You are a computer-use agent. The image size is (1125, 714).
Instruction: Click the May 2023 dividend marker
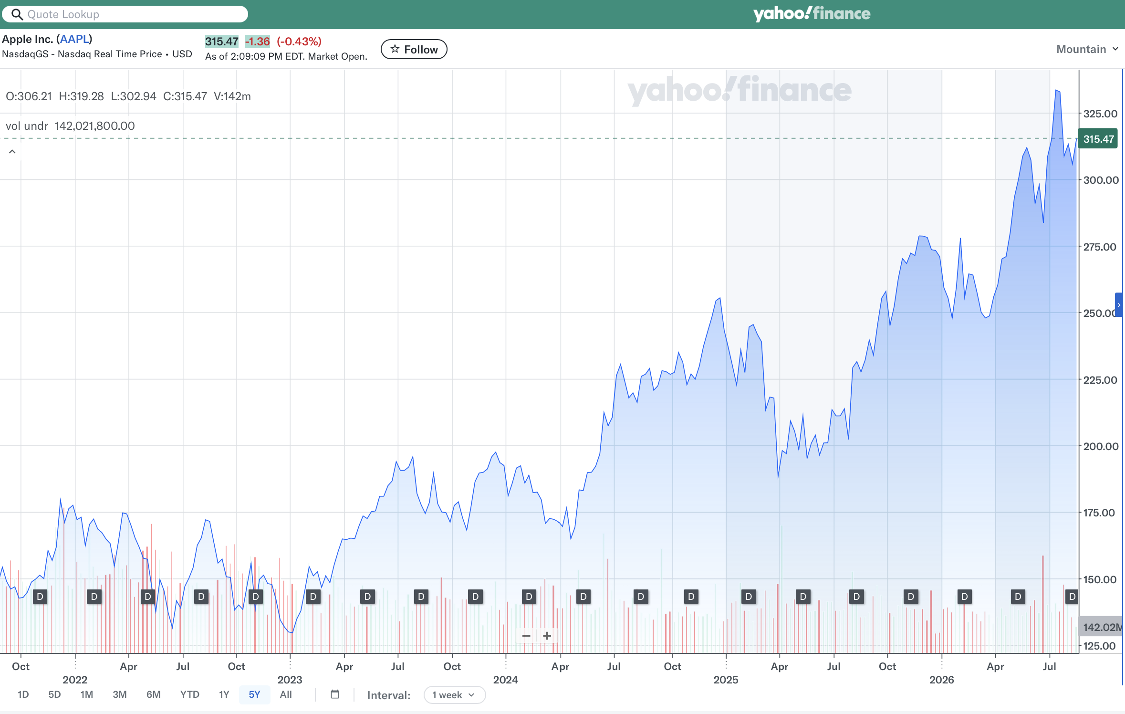(367, 596)
